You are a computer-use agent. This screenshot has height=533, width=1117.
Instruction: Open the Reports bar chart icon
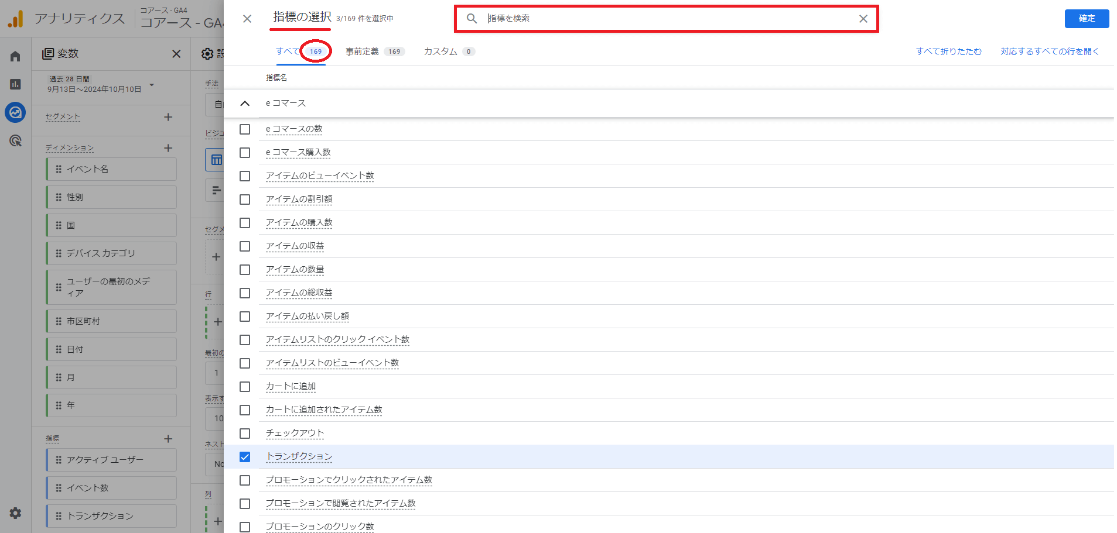(15, 84)
